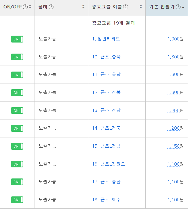Toggle ON switch for 13. 근조_전남
This screenshot has height=209, width=188.
(17, 110)
